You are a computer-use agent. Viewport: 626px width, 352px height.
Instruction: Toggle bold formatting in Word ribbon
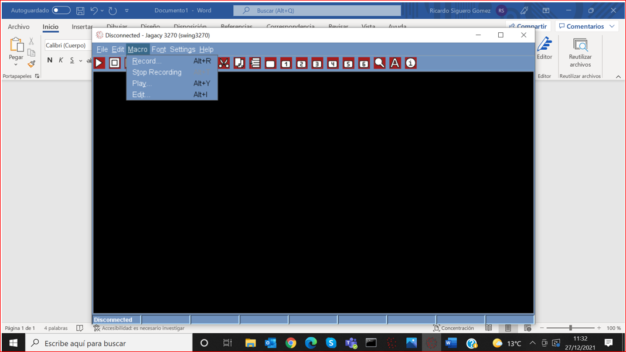pyautogui.click(x=50, y=60)
